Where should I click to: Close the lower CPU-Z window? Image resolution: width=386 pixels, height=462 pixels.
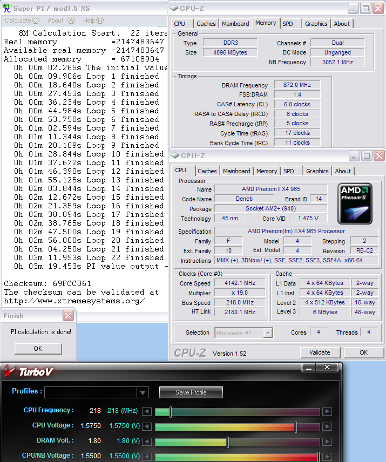coord(379,155)
